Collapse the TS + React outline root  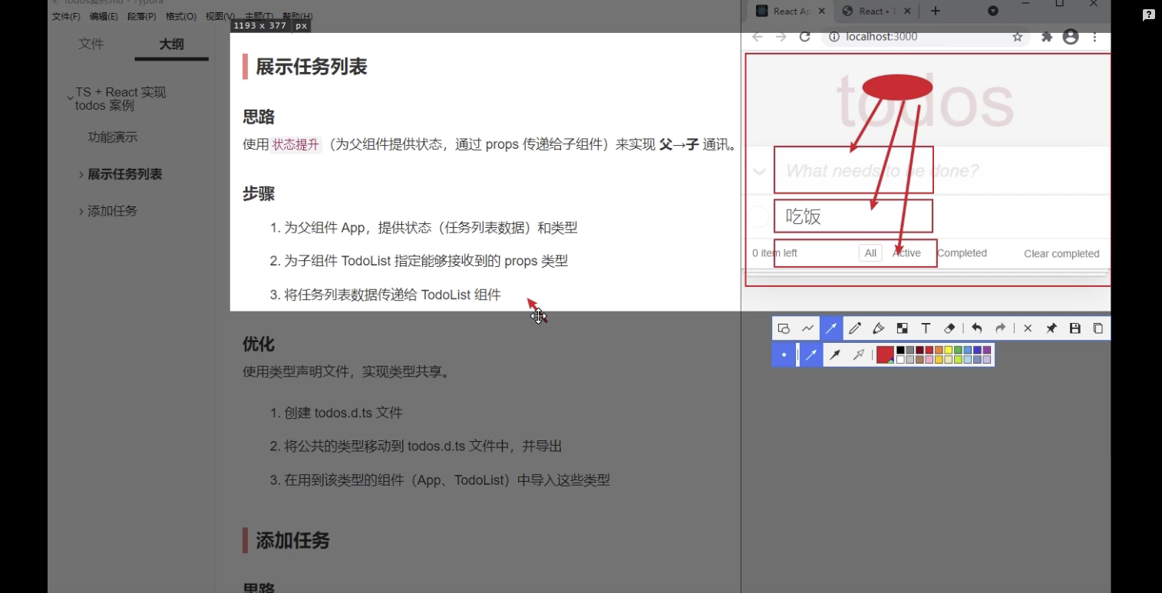point(70,98)
